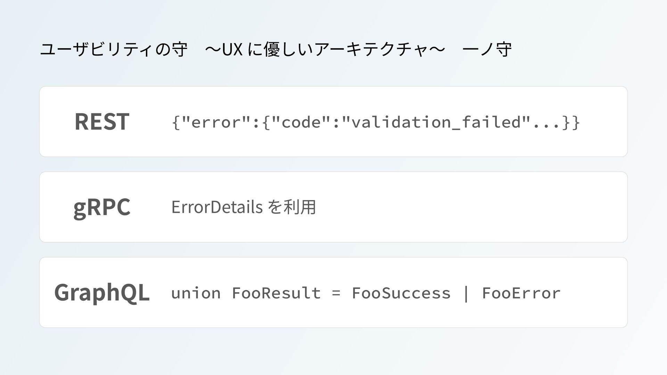The height and width of the screenshot is (375, 667).
Task: Click FooError in the union definition
Action: [521, 293]
